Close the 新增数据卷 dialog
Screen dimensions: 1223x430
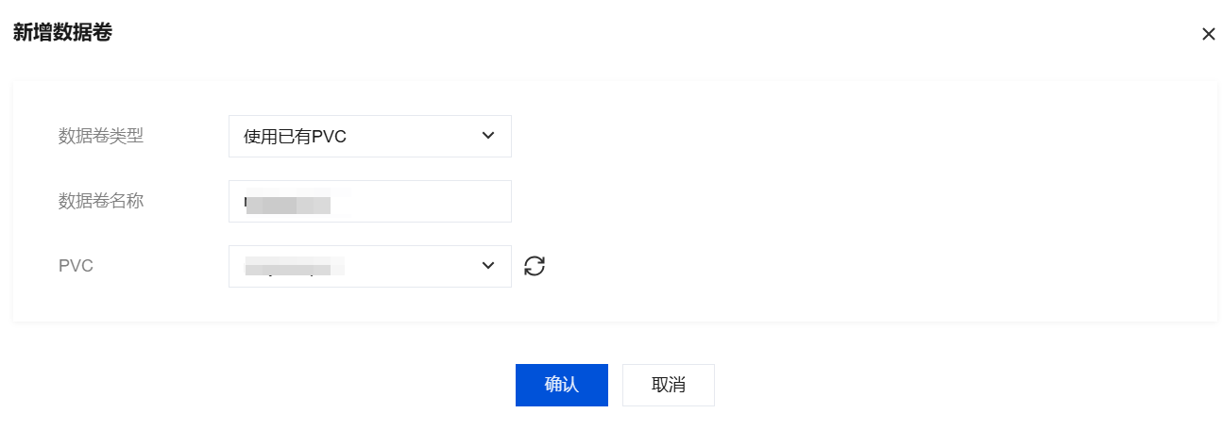click(x=1208, y=34)
